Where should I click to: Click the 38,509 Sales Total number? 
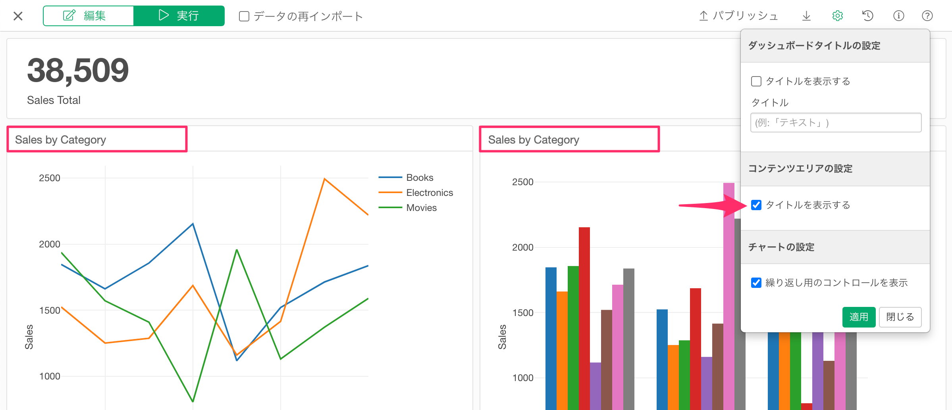pos(78,71)
